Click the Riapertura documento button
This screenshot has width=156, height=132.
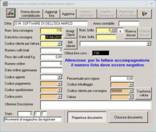point(87,117)
